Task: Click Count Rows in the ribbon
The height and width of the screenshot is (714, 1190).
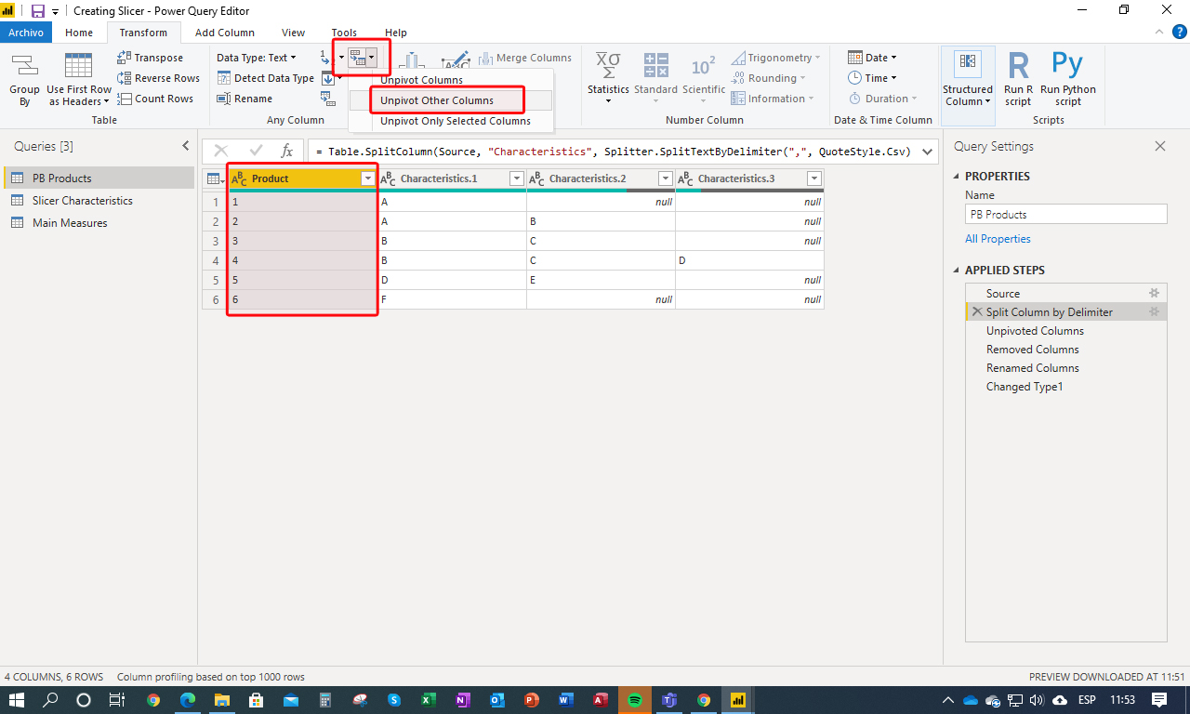Action: (x=155, y=99)
